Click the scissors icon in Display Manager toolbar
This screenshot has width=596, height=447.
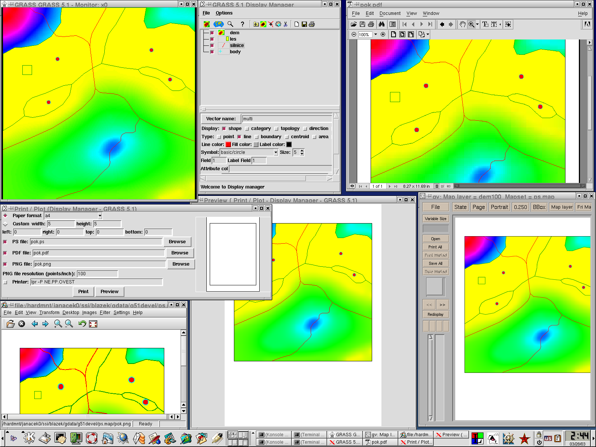click(x=285, y=24)
